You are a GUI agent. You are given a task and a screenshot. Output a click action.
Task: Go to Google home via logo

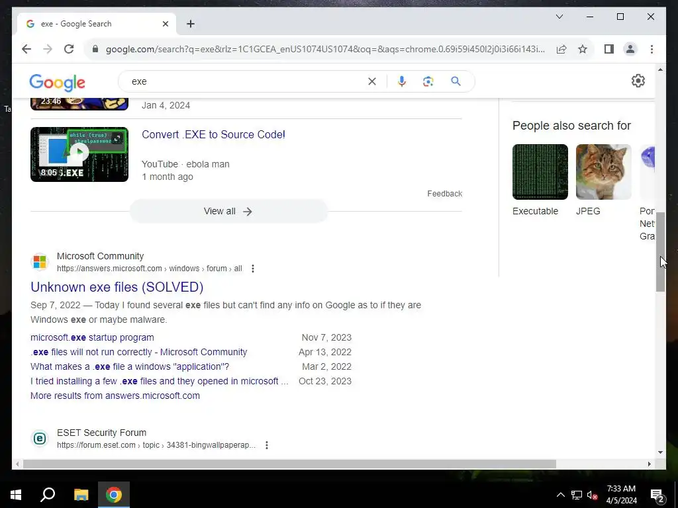point(57,82)
